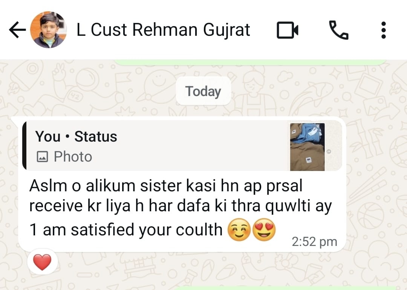Start a video call
Image resolution: width=407 pixels, height=290 pixels.
point(288,30)
